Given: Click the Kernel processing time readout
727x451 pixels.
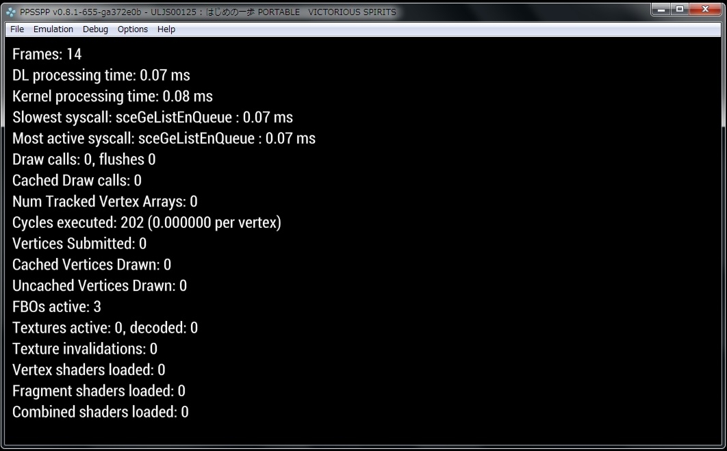Looking at the screenshot, I should (112, 96).
